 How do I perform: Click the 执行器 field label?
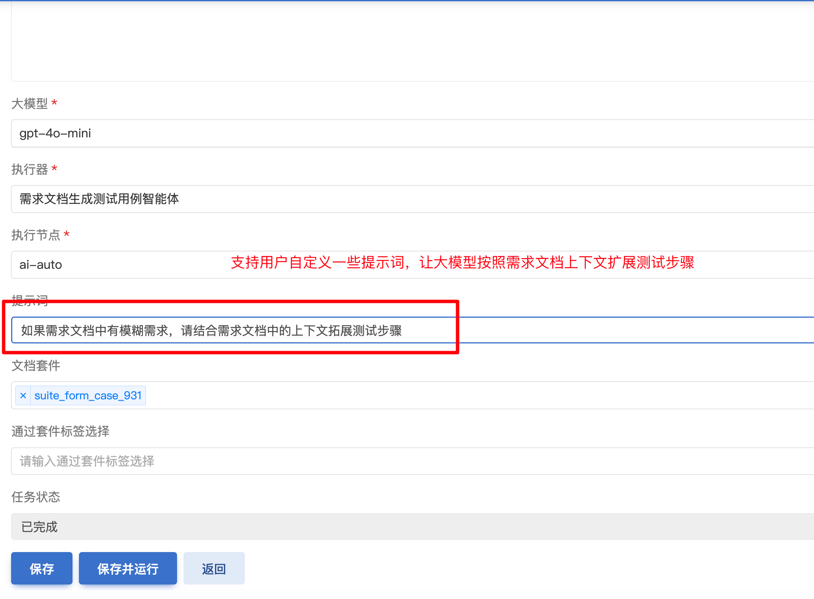(x=29, y=169)
